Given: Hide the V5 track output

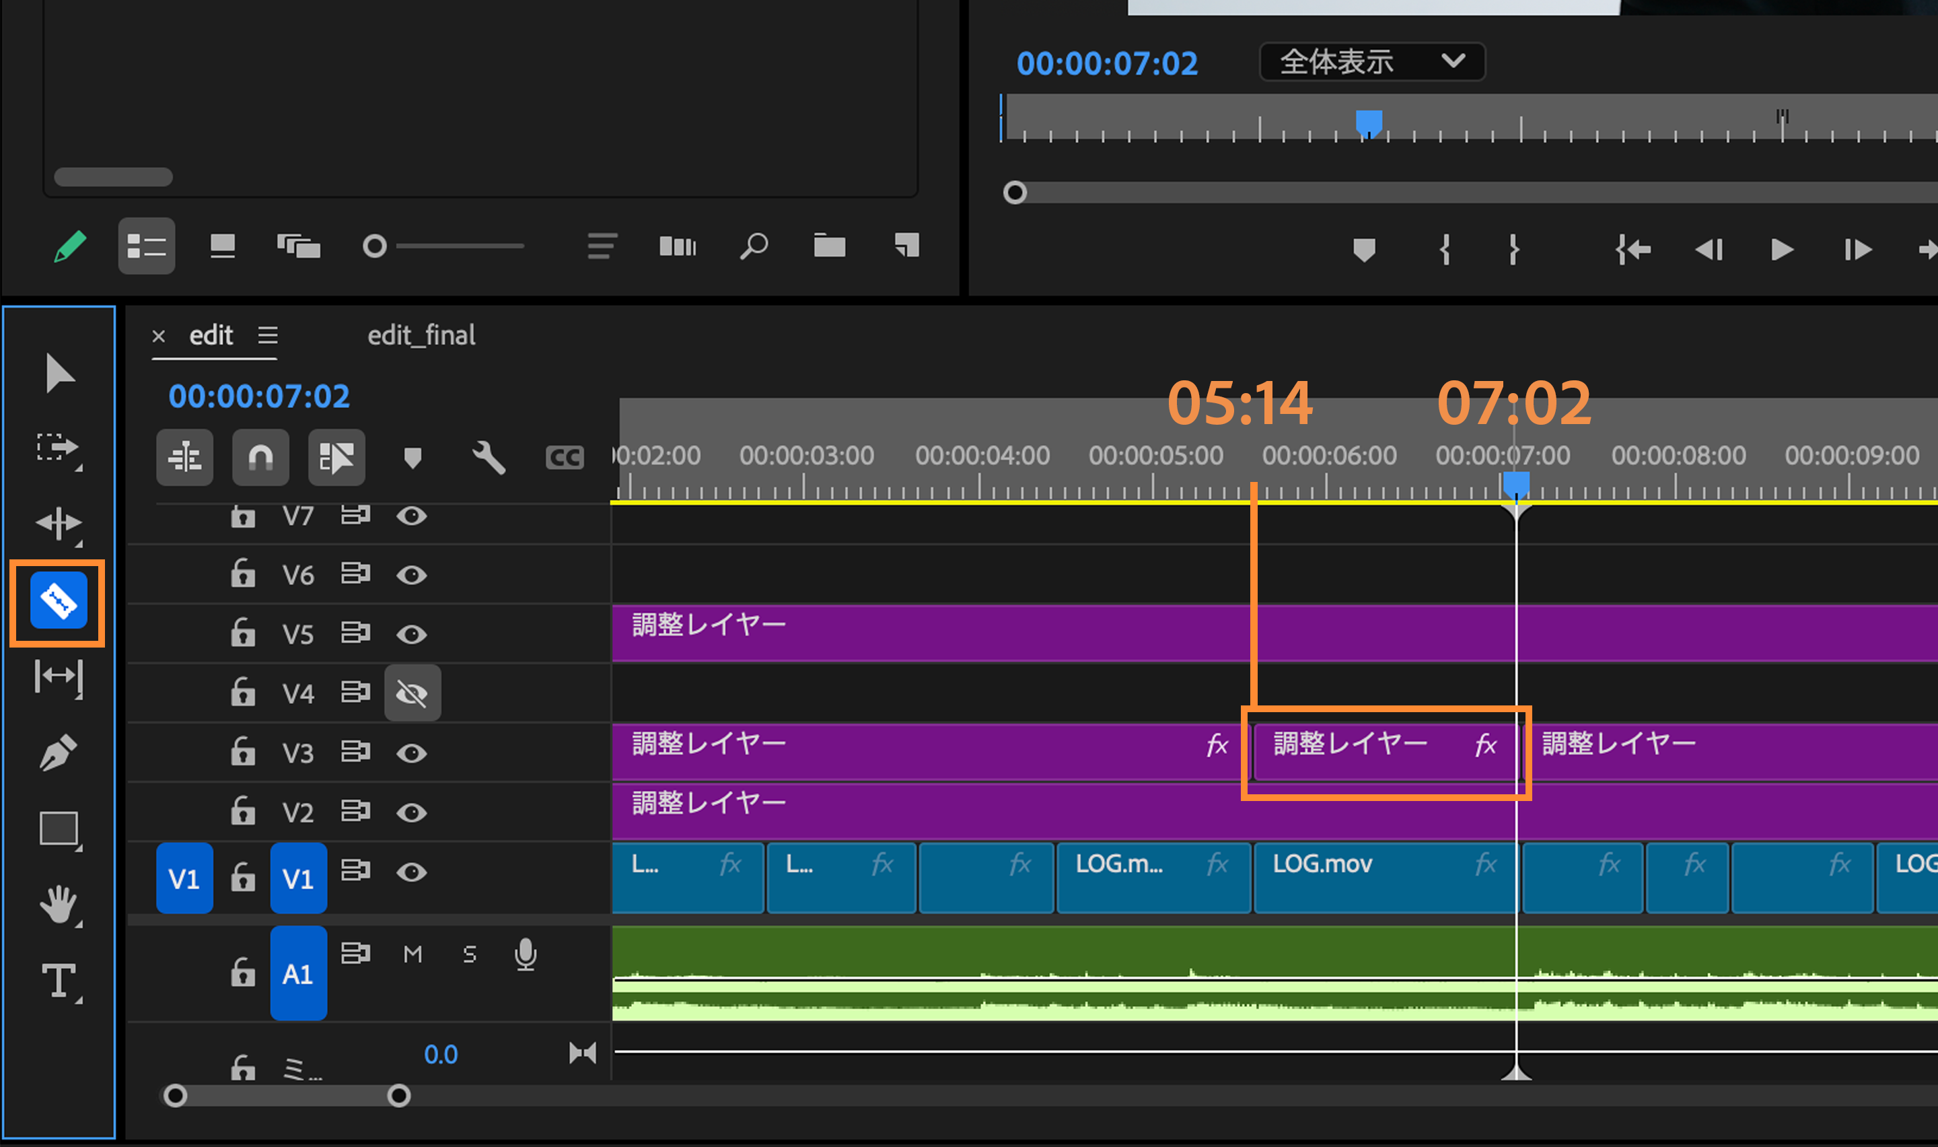Looking at the screenshot, I should [x=412, y=635].
